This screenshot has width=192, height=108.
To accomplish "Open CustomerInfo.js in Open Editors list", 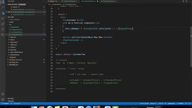I will tap(18, 14).
